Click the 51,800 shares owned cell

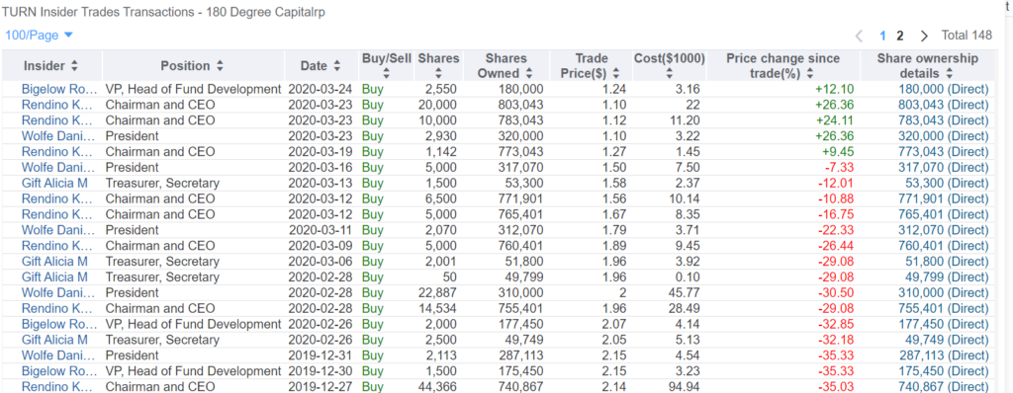point(524,262)
